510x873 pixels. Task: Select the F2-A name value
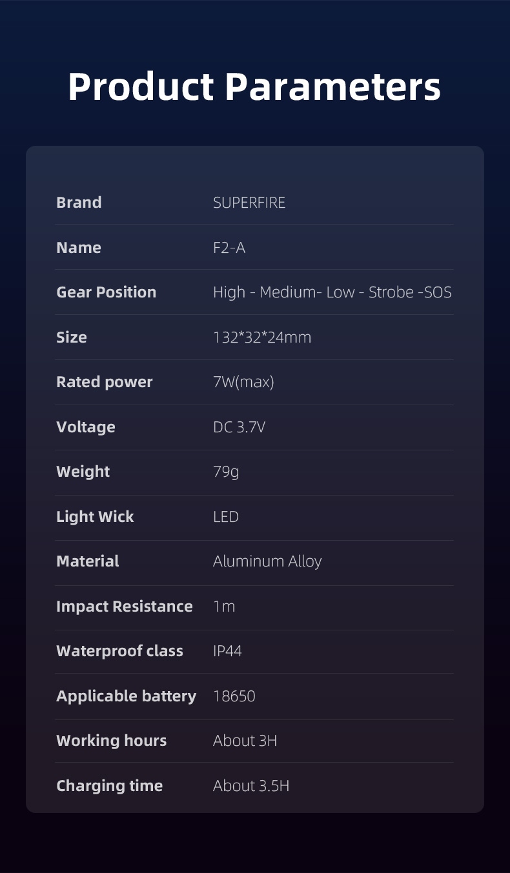[229, 247]
